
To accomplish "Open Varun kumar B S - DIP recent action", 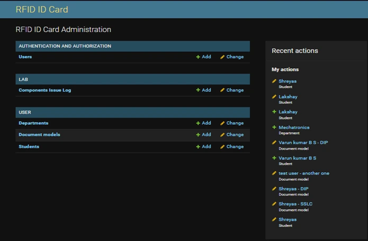I will pos(303,143).
